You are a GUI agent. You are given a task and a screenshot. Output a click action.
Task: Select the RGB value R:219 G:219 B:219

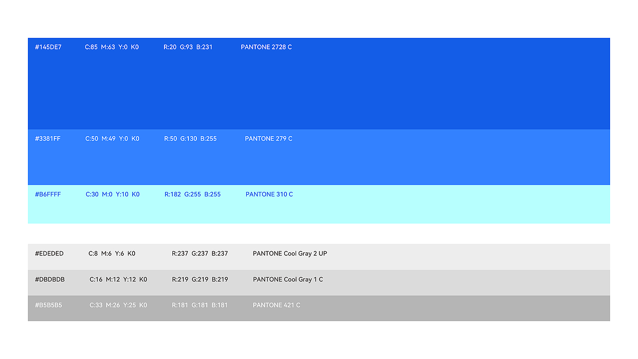(x=200, y=280)
